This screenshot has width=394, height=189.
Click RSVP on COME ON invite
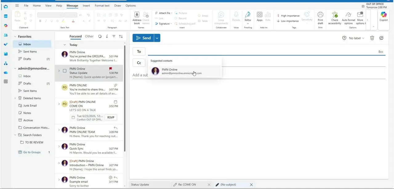[x=111, y=117]
